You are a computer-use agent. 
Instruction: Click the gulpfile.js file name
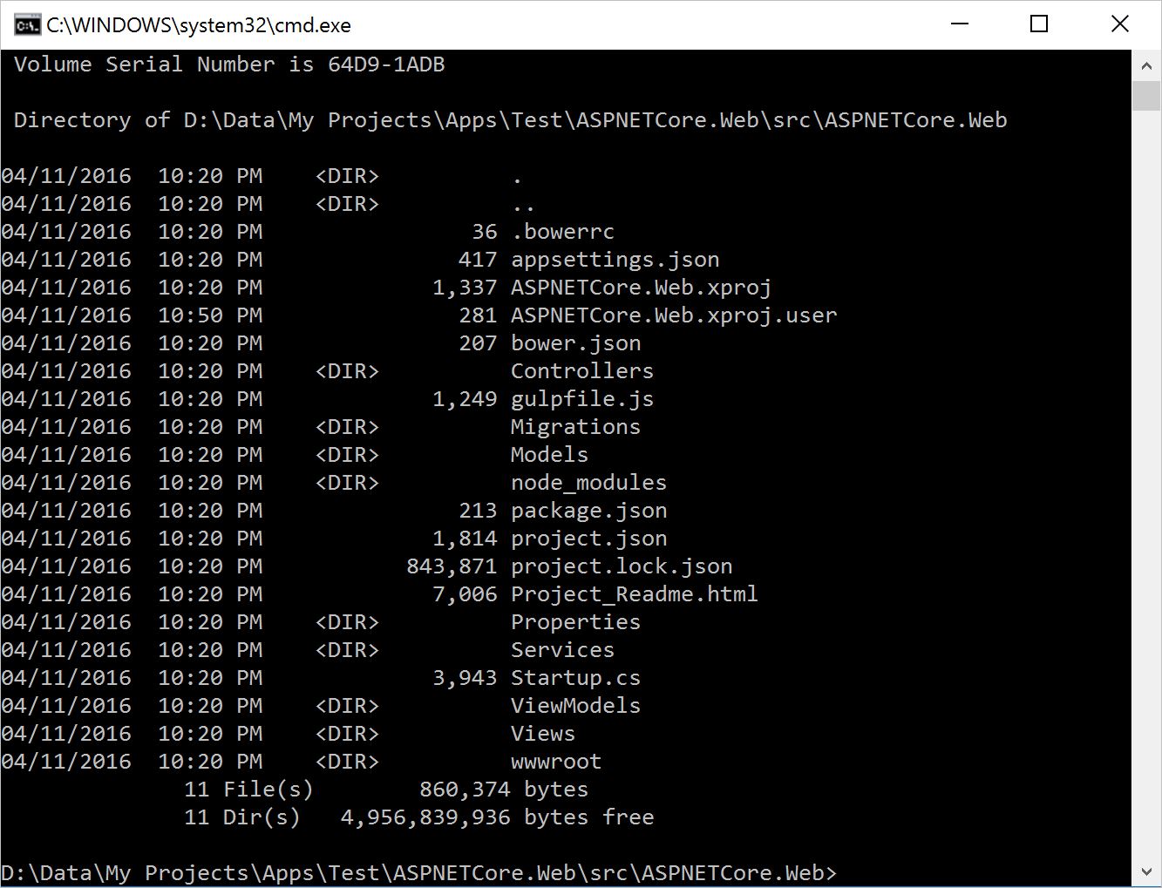(x=581, y=399)
